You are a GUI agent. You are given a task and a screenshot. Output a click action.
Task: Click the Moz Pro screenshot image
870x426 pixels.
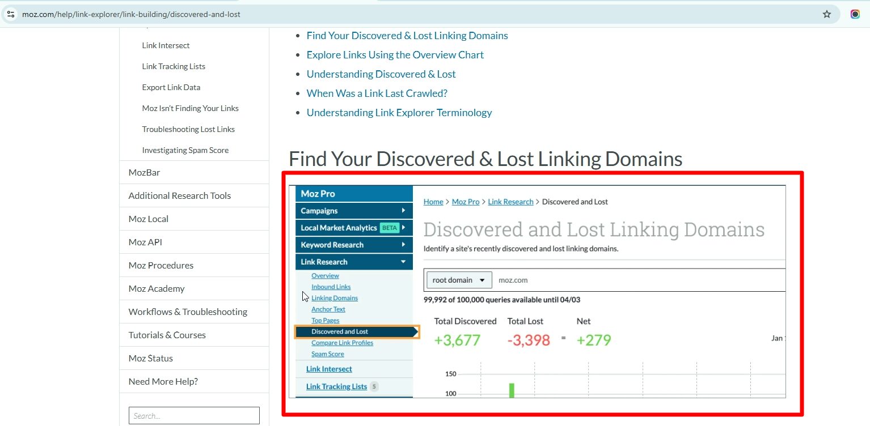537,292
